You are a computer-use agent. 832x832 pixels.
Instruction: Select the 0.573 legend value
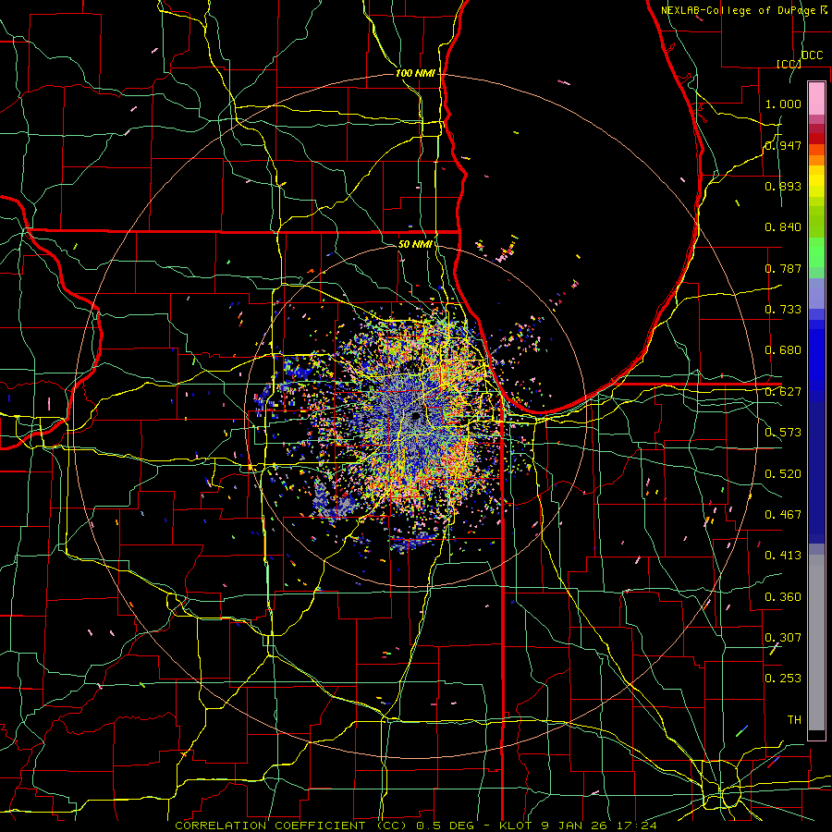tap(783, 432)
